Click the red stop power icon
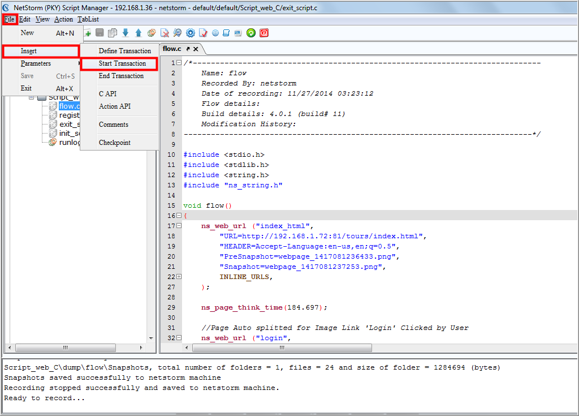579x416 pixels. [x=264, y=33]
